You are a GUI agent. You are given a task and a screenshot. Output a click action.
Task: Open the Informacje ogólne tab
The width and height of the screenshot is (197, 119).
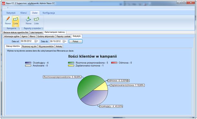[x=12, y=36]
